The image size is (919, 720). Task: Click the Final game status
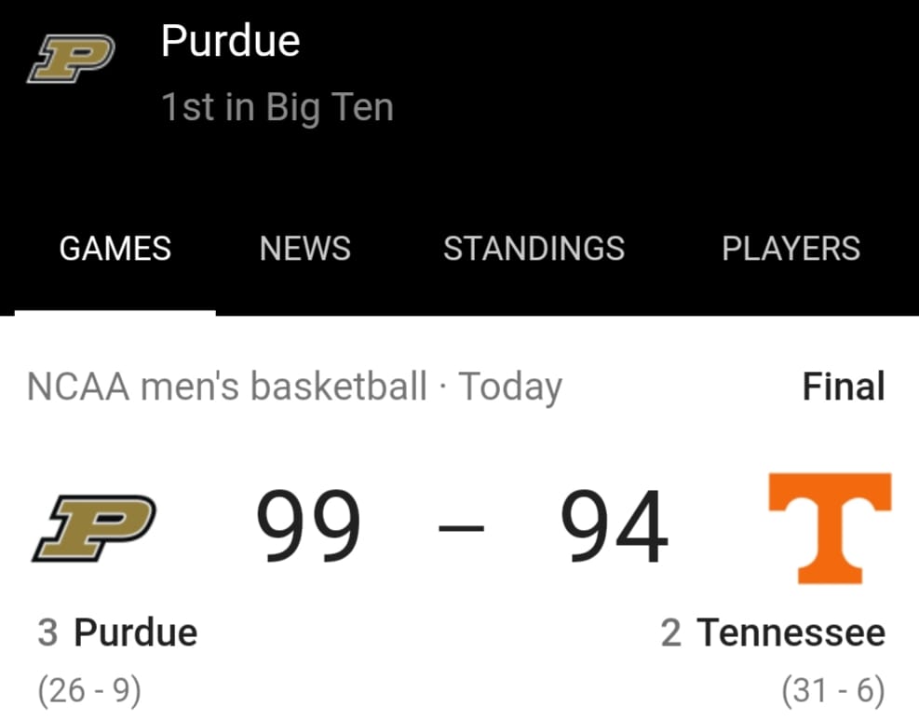[x=844, y=387]
